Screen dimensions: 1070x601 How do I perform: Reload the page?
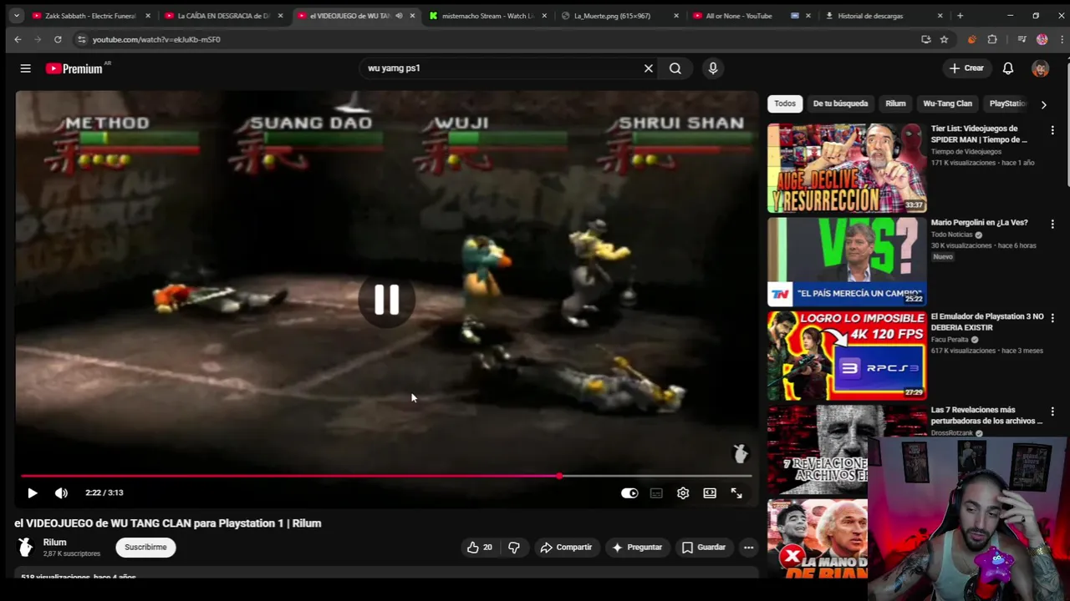[x=58, y=39]
